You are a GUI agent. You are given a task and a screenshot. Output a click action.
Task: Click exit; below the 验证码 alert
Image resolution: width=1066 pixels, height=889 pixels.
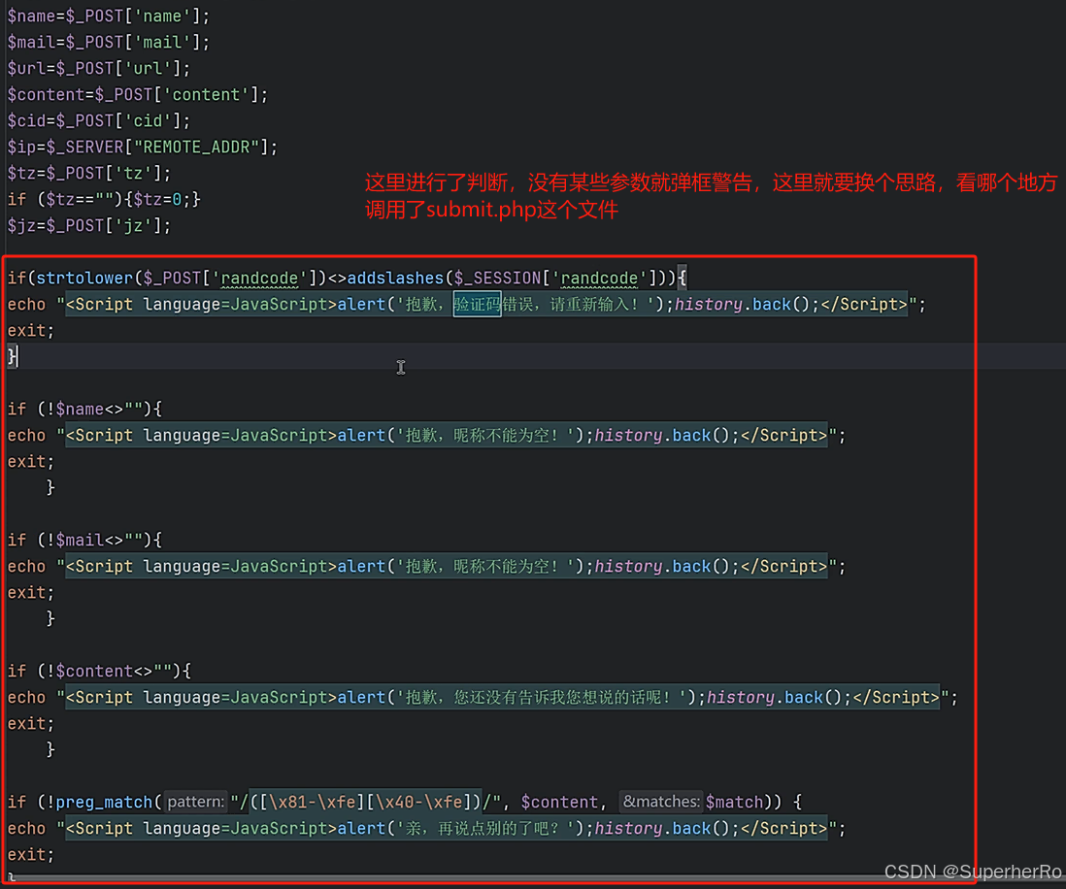[x=31, y=330]
